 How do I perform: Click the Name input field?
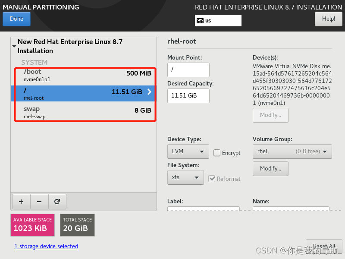point(291,209)
